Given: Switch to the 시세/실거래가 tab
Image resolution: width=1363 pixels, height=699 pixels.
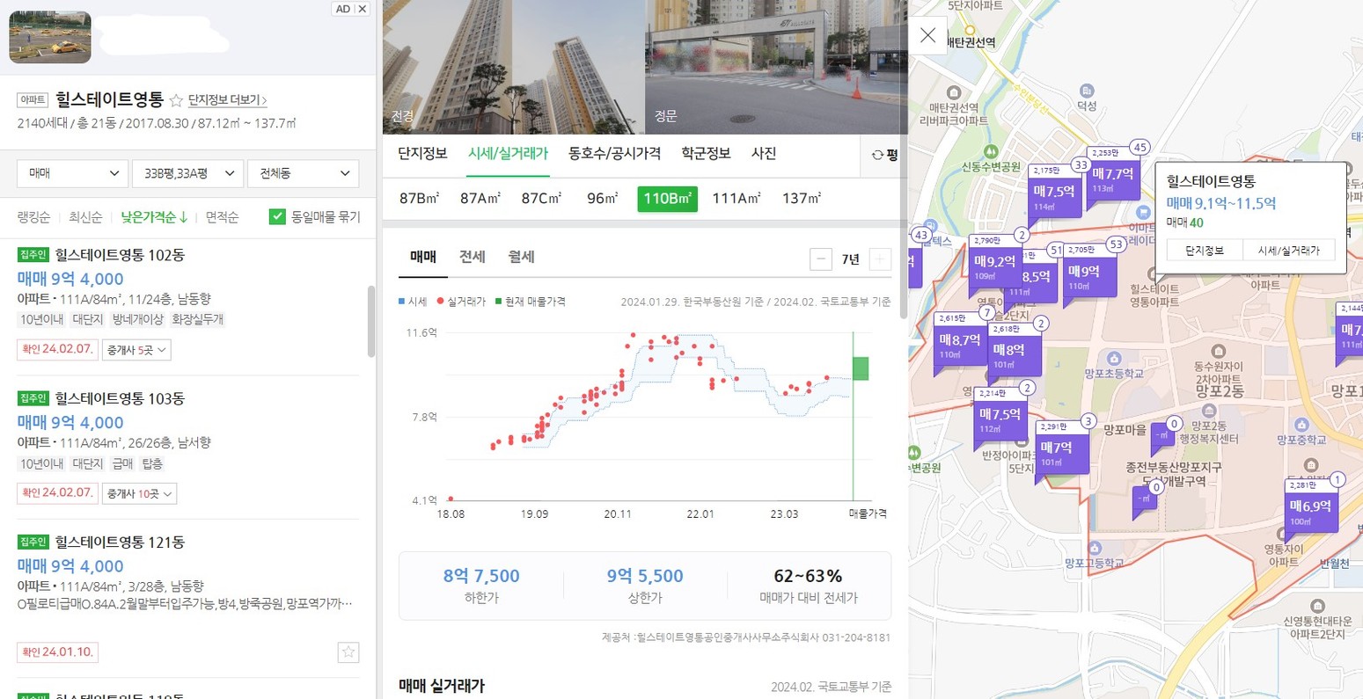Looking at the screenshot, I should [x=508, y=154].
